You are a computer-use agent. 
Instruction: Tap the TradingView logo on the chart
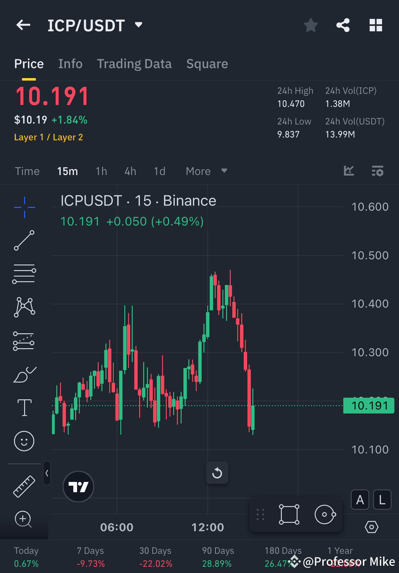tap(78, 487)
